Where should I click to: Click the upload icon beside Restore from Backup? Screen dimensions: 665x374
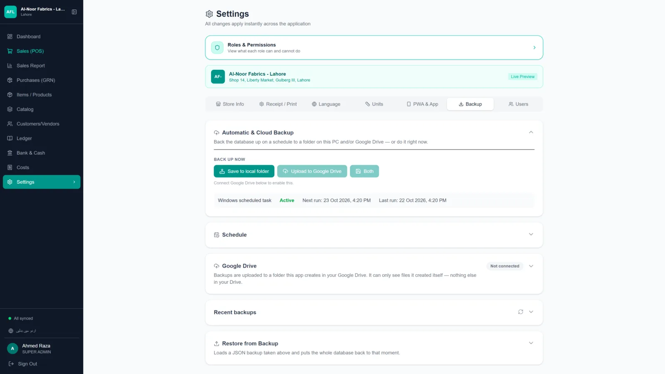click(x=217, y=344)
